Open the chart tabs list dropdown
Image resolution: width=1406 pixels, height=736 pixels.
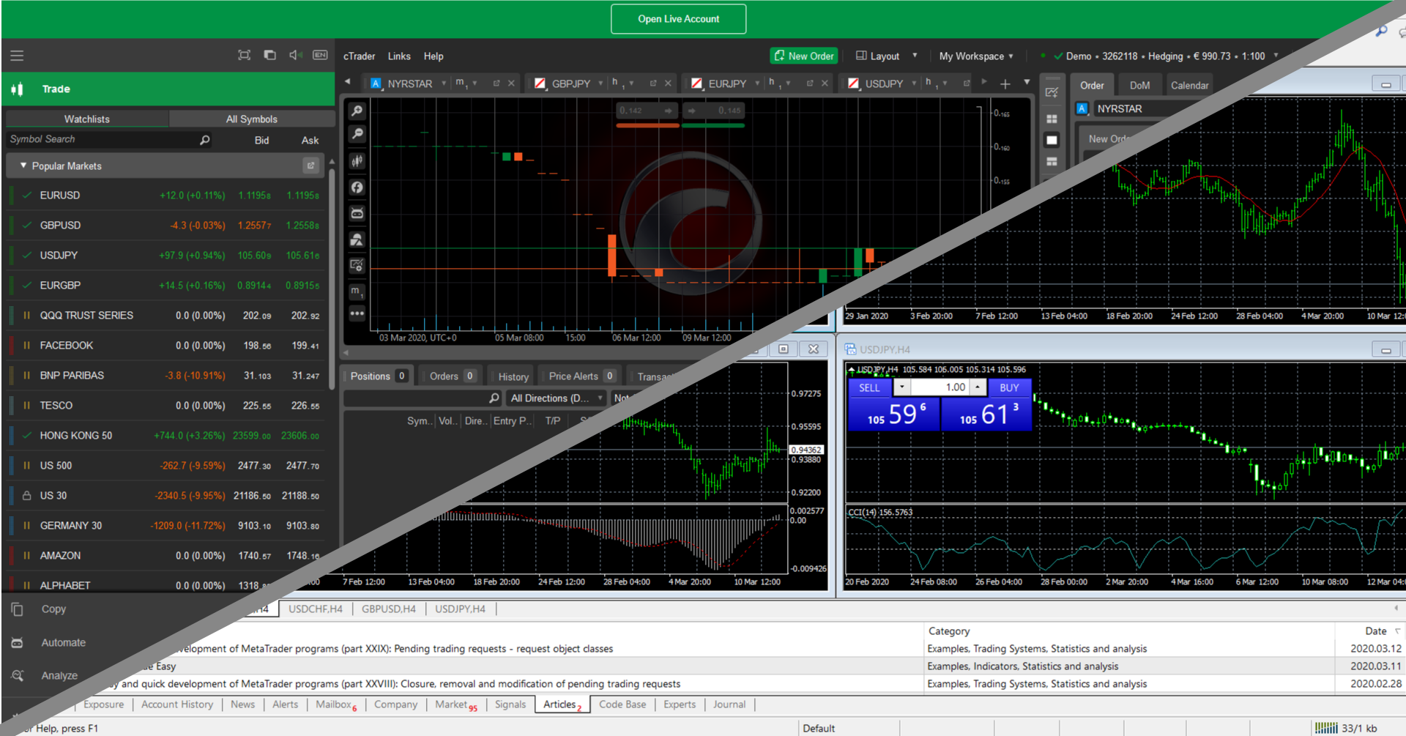point(1027,82)
